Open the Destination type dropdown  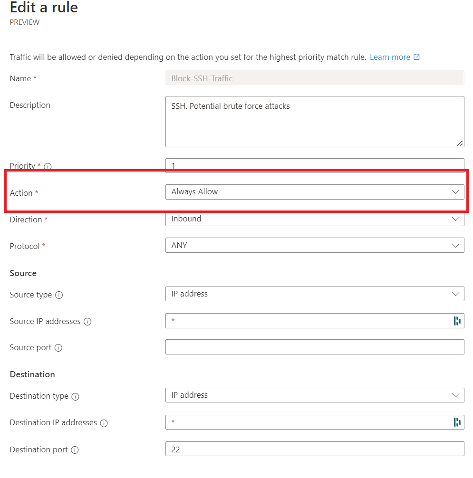pos(315,395)
